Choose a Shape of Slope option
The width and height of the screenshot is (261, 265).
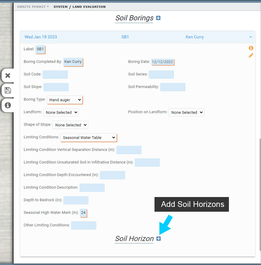(70, 125)
